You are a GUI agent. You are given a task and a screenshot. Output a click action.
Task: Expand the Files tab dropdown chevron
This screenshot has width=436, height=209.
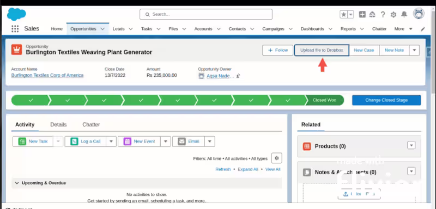184,29
